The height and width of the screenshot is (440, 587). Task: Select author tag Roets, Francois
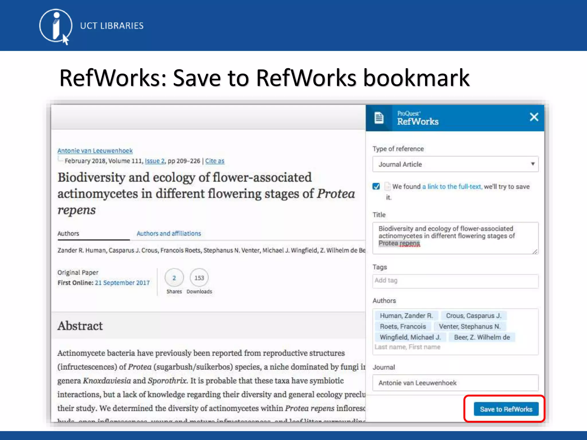403,327
